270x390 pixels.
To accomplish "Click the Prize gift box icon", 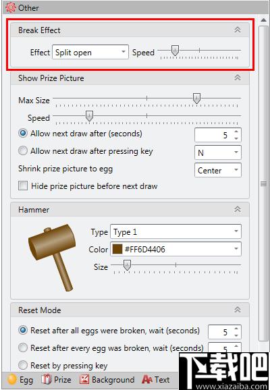I will (47, 380).
